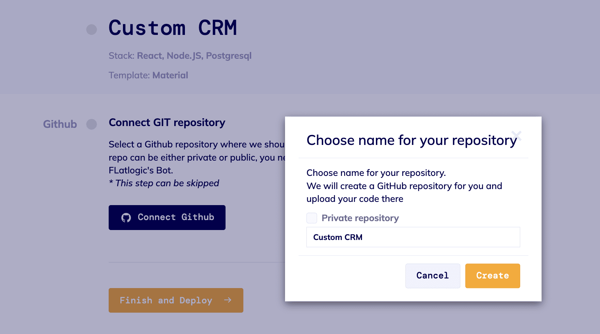Click the Custom CRM text in the name field
600x334 pixels.
coord(337,237)
